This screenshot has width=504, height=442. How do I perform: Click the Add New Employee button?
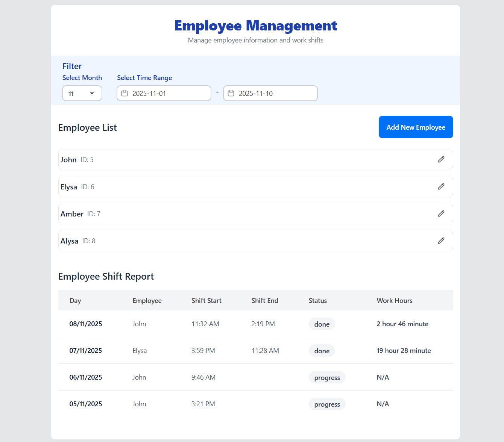pos(416,127)
